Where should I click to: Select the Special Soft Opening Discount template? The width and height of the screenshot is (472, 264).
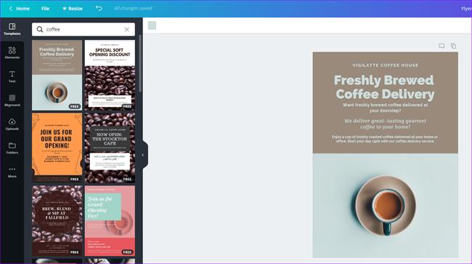[x=110, y=75]
